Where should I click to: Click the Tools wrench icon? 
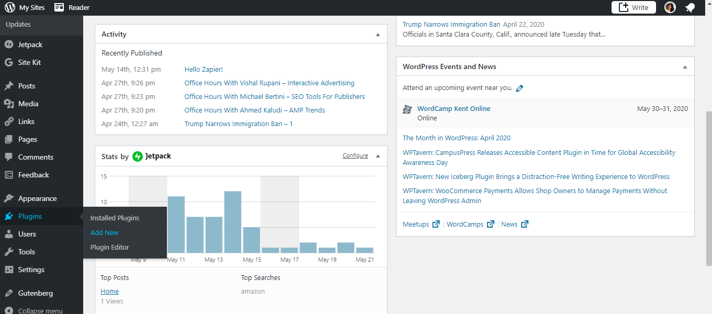click(x=9, y=252)
